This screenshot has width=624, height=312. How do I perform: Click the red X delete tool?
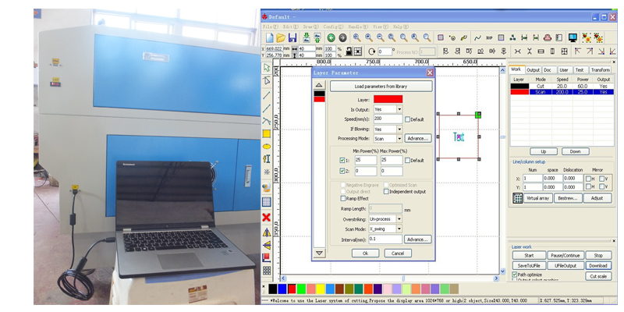coord(267,218)
